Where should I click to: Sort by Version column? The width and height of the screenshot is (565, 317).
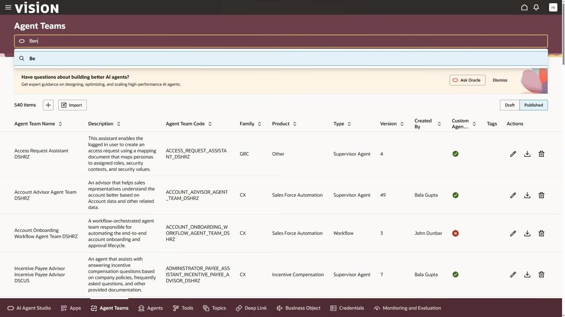click(402, 124)
